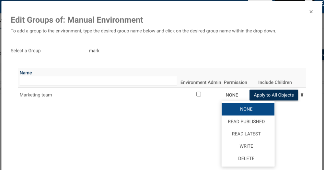
Task: Close the Edit Groups dialog
Action: tap(311, 12)
